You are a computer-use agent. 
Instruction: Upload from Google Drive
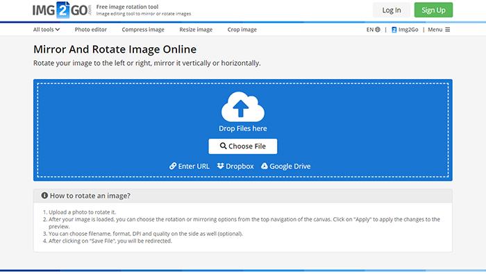285,166
